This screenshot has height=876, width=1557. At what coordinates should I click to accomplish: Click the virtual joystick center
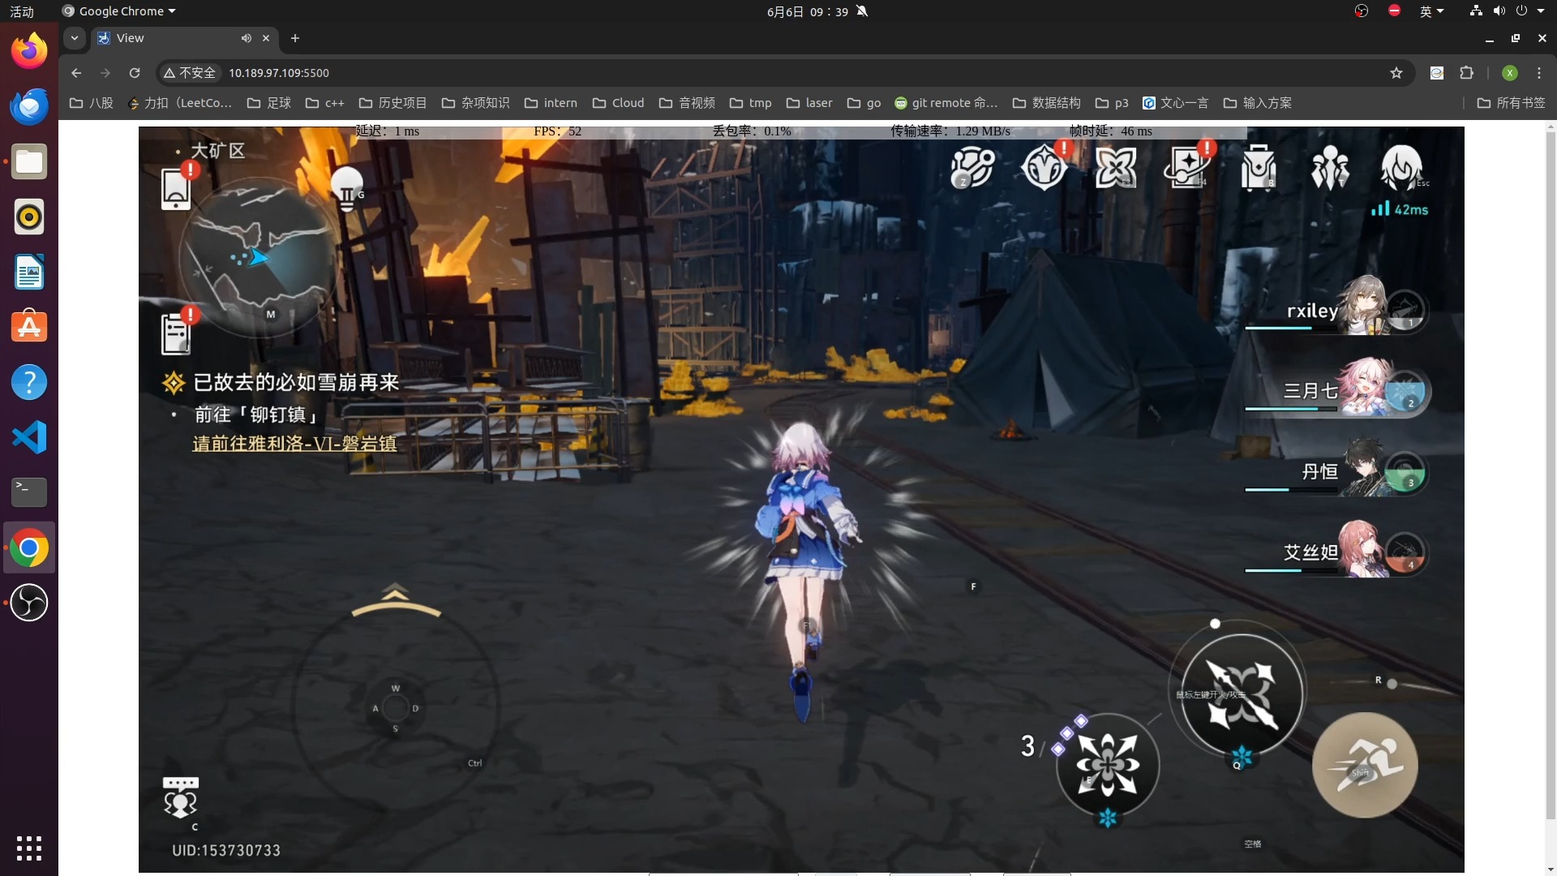point(395,708)
